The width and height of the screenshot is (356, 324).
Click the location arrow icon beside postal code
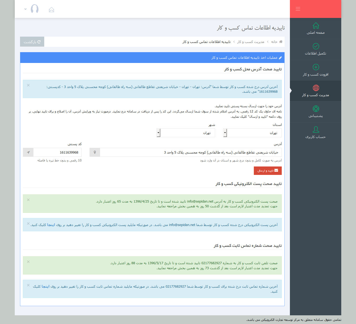point(28,152)
